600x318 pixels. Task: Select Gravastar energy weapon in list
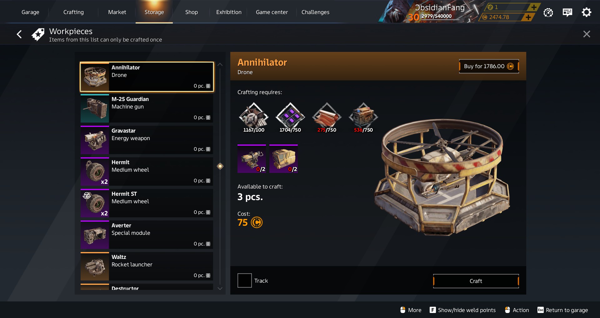pyautogui.click(x=147, y=140)
